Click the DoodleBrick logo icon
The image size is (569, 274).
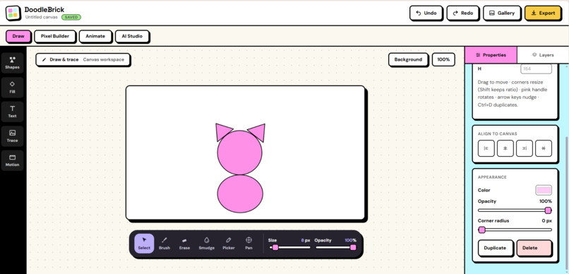click(13, 13)
